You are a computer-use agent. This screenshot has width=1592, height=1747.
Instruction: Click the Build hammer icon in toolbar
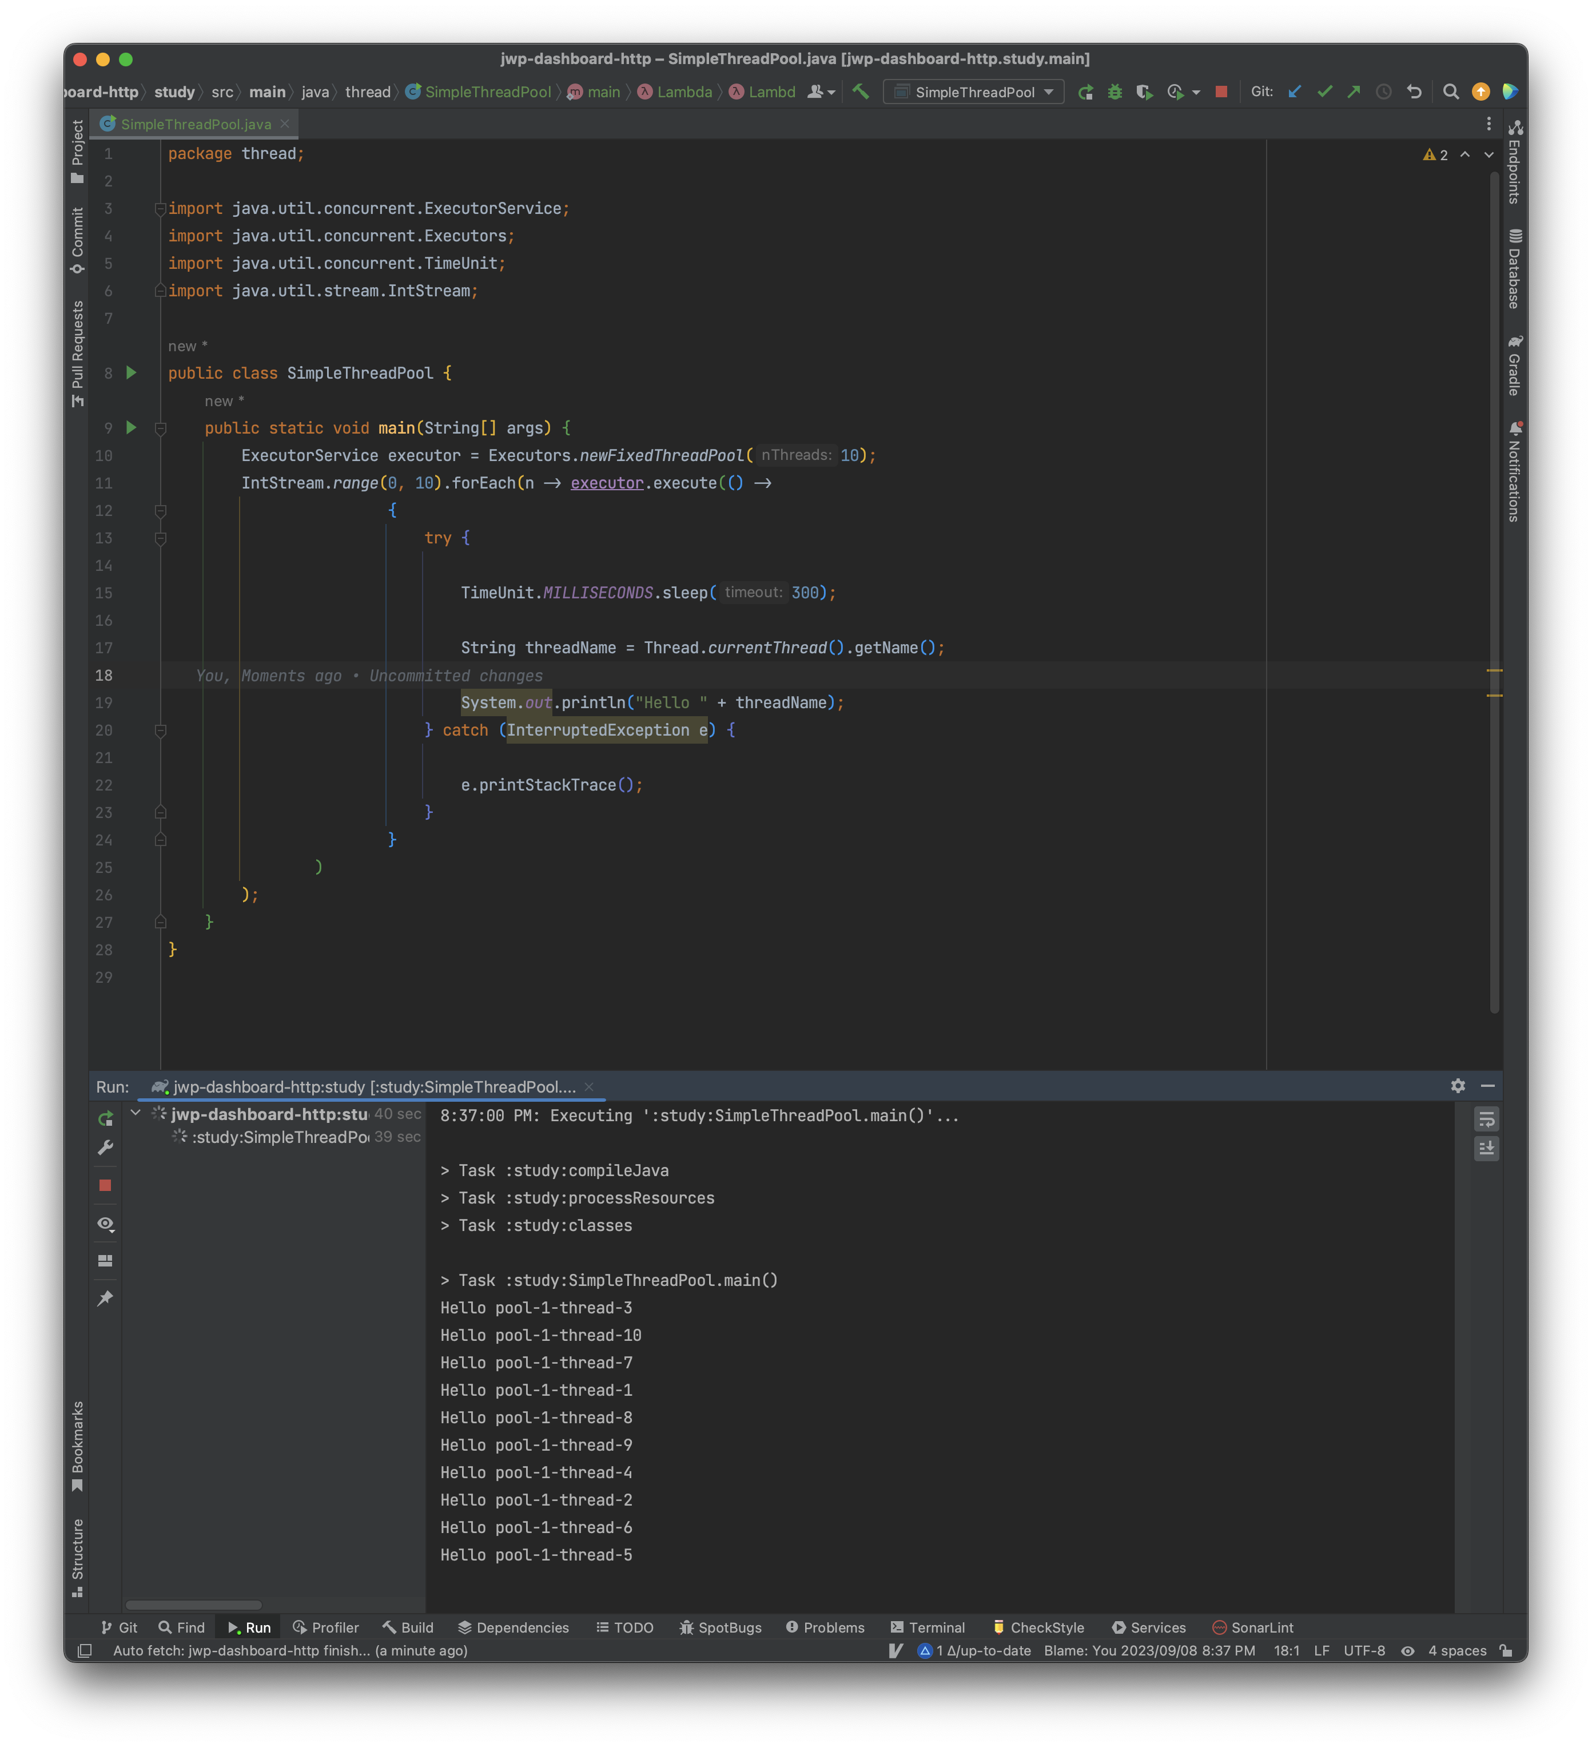tap(860, 92)
